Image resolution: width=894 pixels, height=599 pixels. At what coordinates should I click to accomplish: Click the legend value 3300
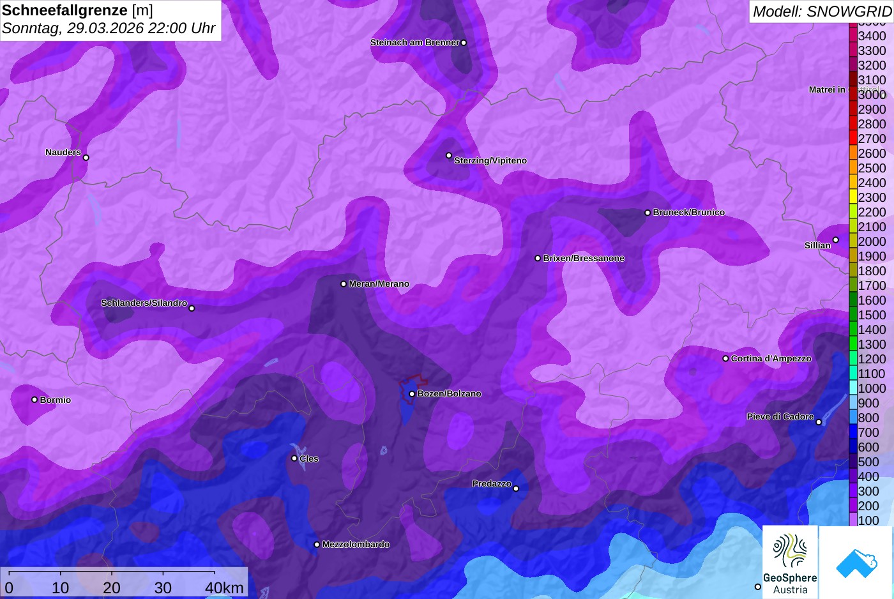coord(872,50)
